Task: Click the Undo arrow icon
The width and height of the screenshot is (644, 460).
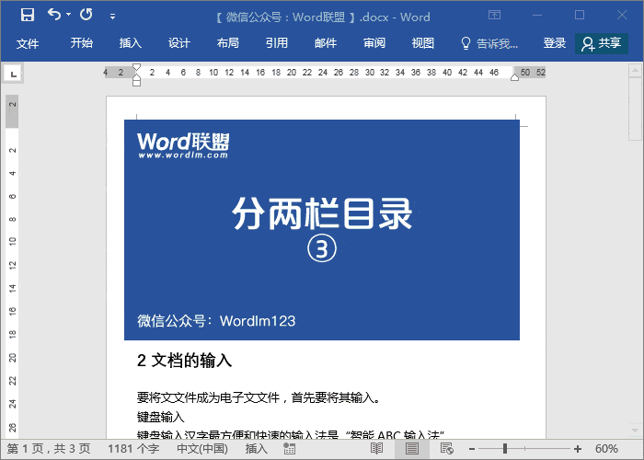Action: 54,15
